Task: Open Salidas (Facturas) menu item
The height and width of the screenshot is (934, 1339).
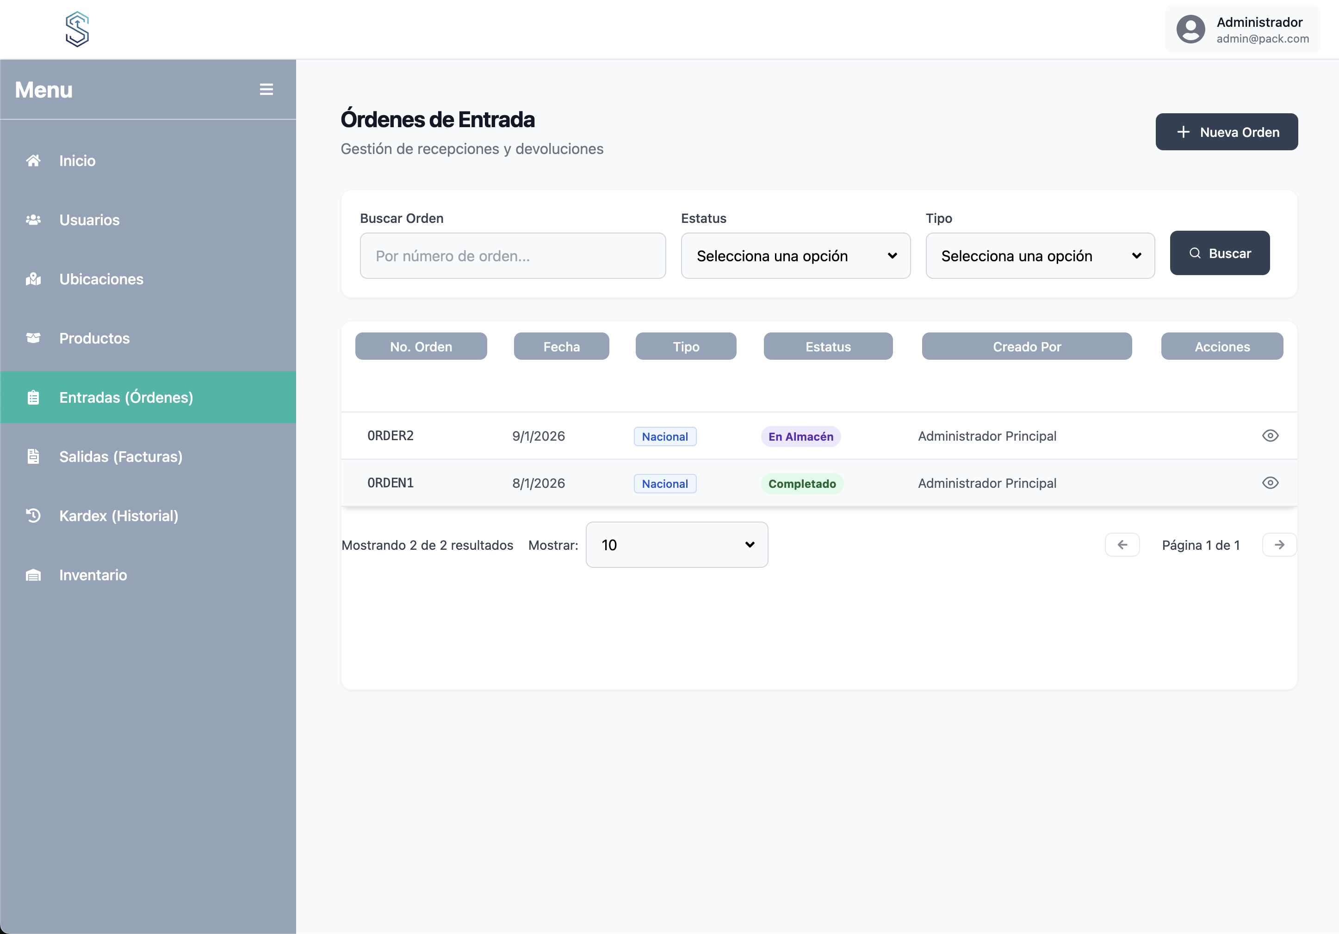Action: 121,457
